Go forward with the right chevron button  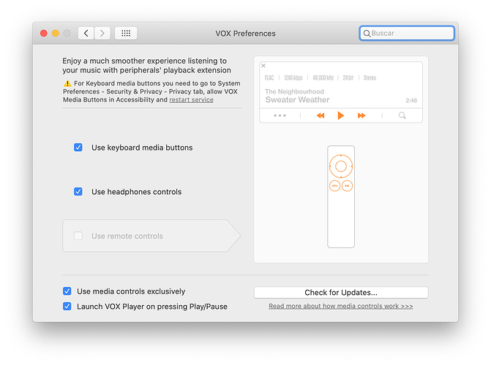click(102, 33)
